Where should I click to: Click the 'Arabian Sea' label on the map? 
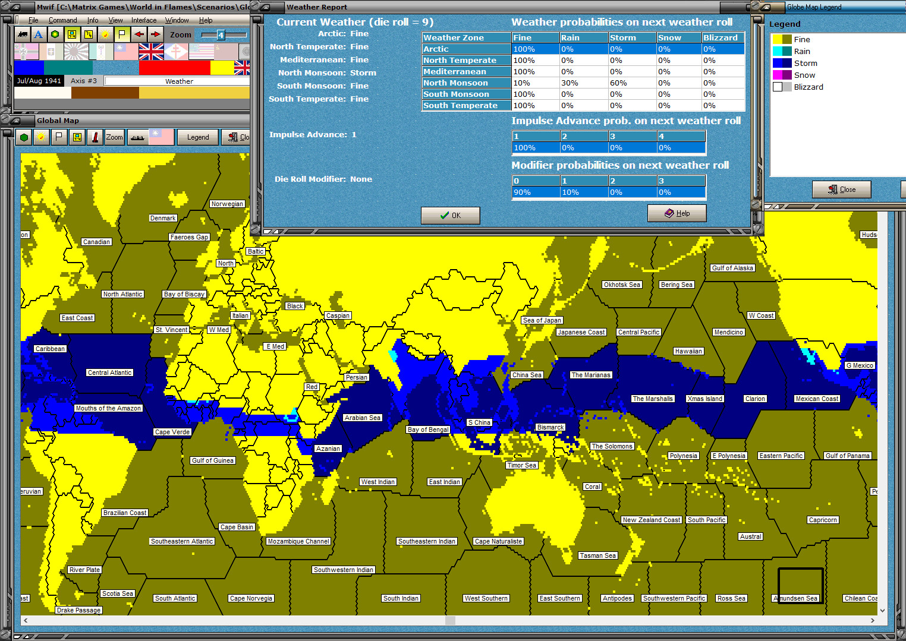pos(363,418)
